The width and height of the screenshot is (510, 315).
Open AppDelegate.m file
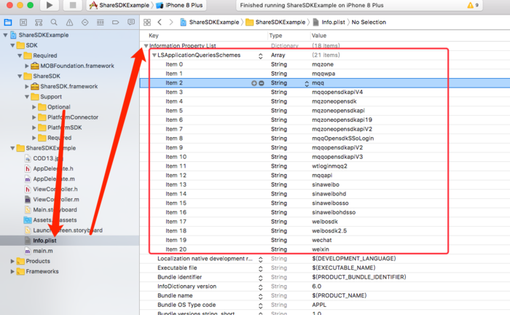click(x=54, y=179)
